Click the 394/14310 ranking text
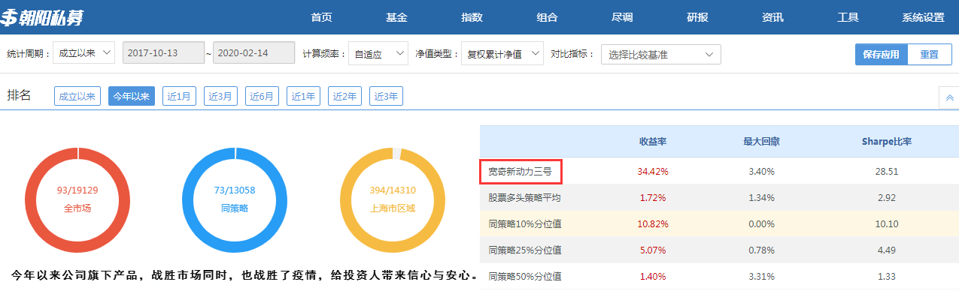This screenshot has width=959, height=291. coord(393,190)
